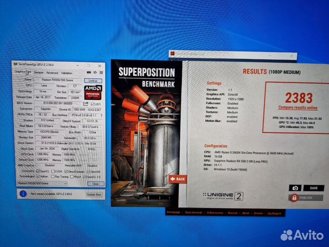Click the SAVE button in Superposition
Image resolution: width=329 pixels, height=247 pixels.
point(313,188)
